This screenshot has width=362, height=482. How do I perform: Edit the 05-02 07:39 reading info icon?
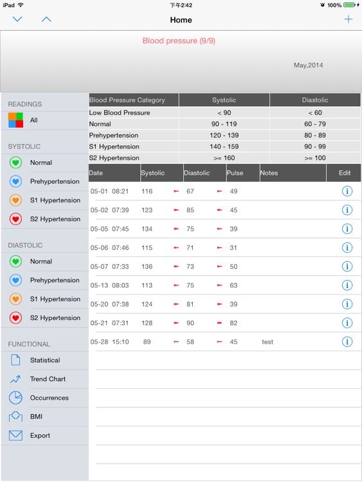tap(347, 210)
